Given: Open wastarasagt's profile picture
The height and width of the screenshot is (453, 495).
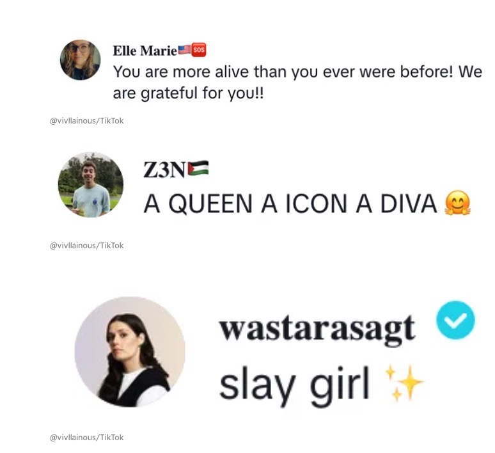Looking at the screenshot, I should click(130, 352).
